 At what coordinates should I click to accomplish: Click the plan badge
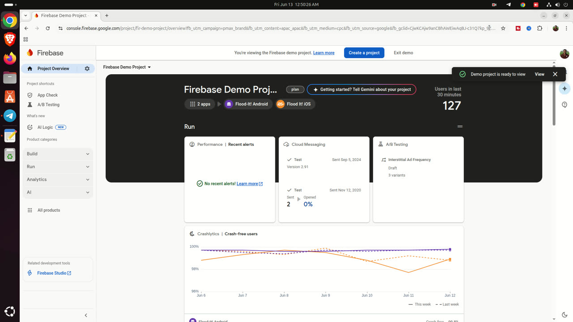coord(295,89)
